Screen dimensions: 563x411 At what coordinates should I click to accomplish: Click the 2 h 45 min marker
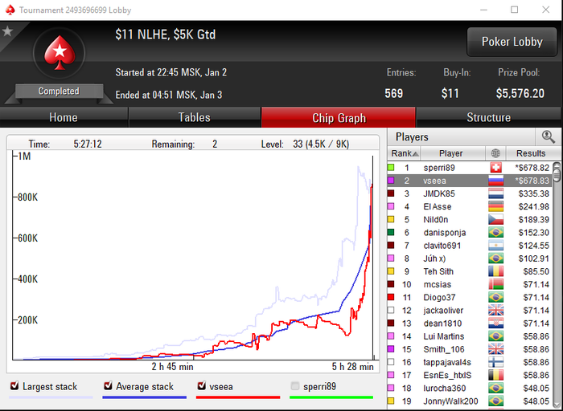(172, 367)
